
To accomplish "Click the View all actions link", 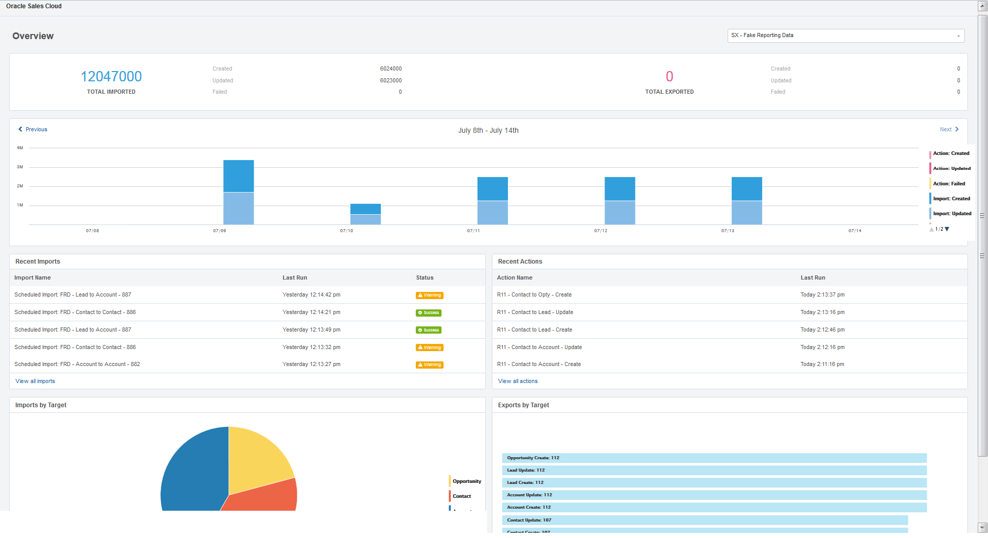I will click(x=518, y=381).
